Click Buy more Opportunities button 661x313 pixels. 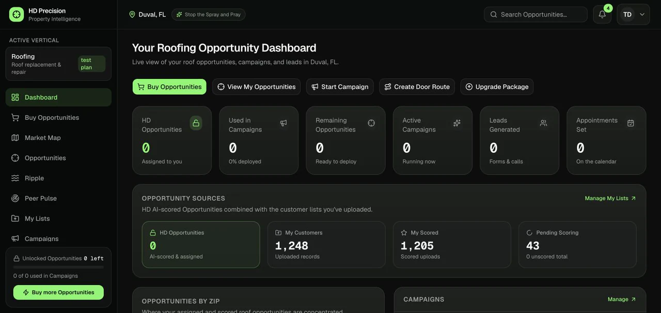click(x=58, y=292)
